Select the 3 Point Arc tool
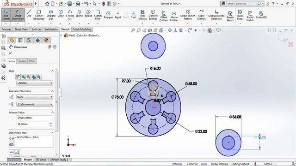 coord(70,15)
